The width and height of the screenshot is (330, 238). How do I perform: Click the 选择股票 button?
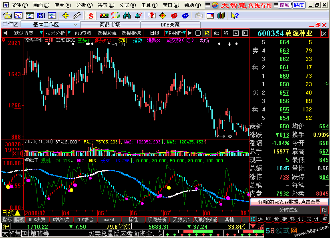(107, 33)
